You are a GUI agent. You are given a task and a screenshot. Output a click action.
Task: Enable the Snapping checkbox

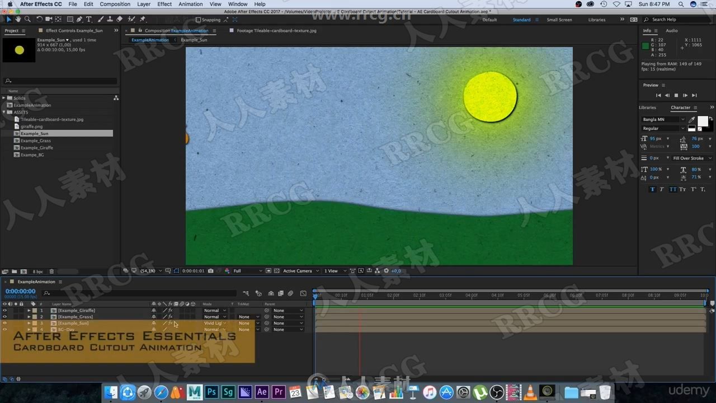198,20
